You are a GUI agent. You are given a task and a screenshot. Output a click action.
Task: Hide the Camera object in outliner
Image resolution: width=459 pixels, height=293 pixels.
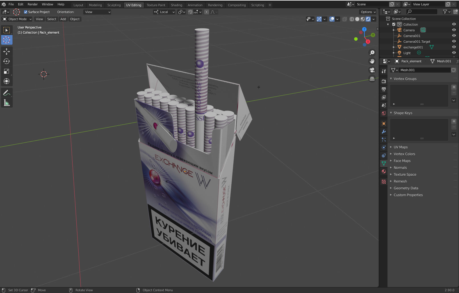[x=454, y=30]
